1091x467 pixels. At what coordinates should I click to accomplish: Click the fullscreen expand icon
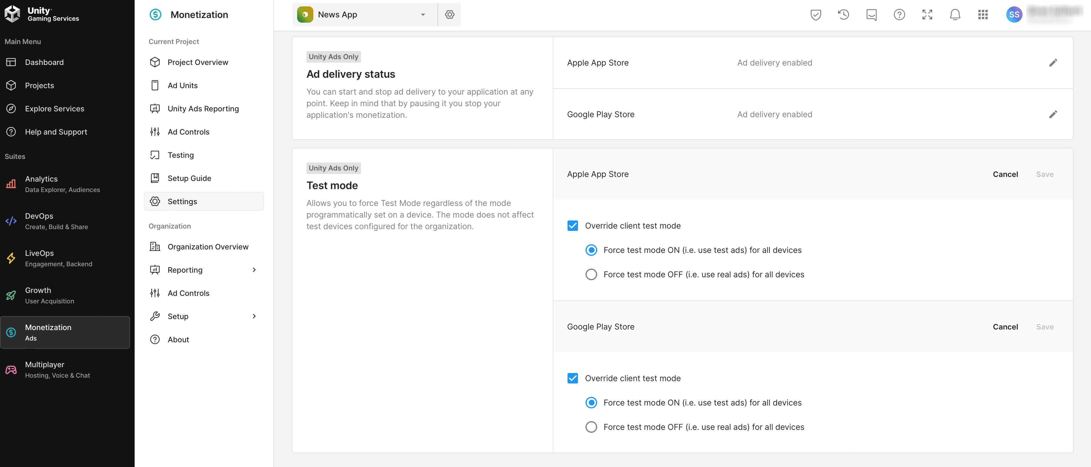[x=927, y=15]
